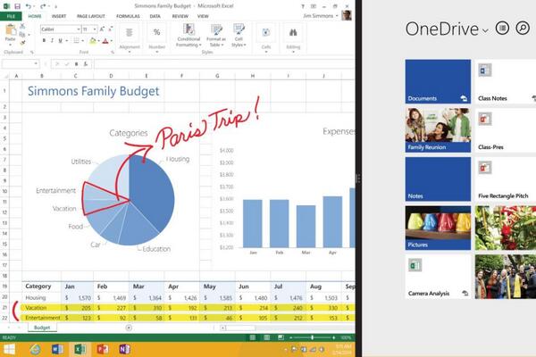Click the Save icon in Excel title bar
The height and width of the screenshot is (357, 536).
17,6
